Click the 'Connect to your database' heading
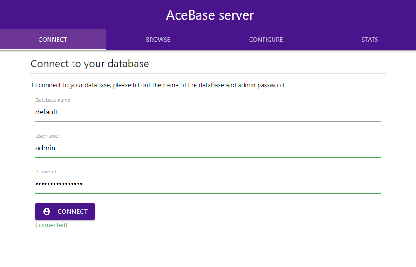The height and width of the screenshot is (267, 416). tap(90, 64)
